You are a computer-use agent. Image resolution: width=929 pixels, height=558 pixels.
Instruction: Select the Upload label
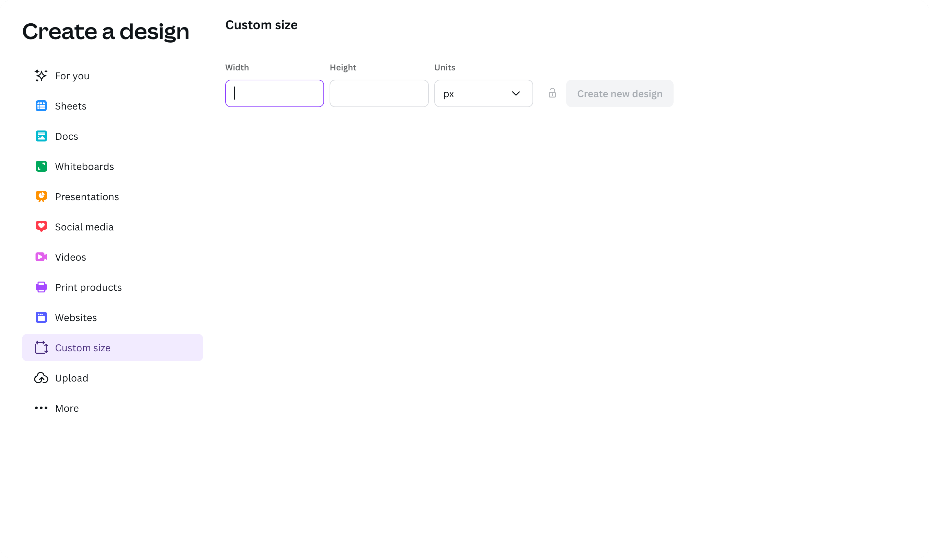pos(71,378)
